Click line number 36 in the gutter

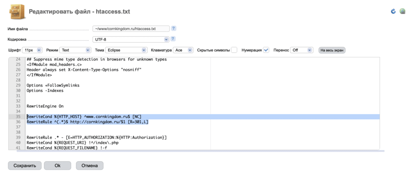point(18,122)
